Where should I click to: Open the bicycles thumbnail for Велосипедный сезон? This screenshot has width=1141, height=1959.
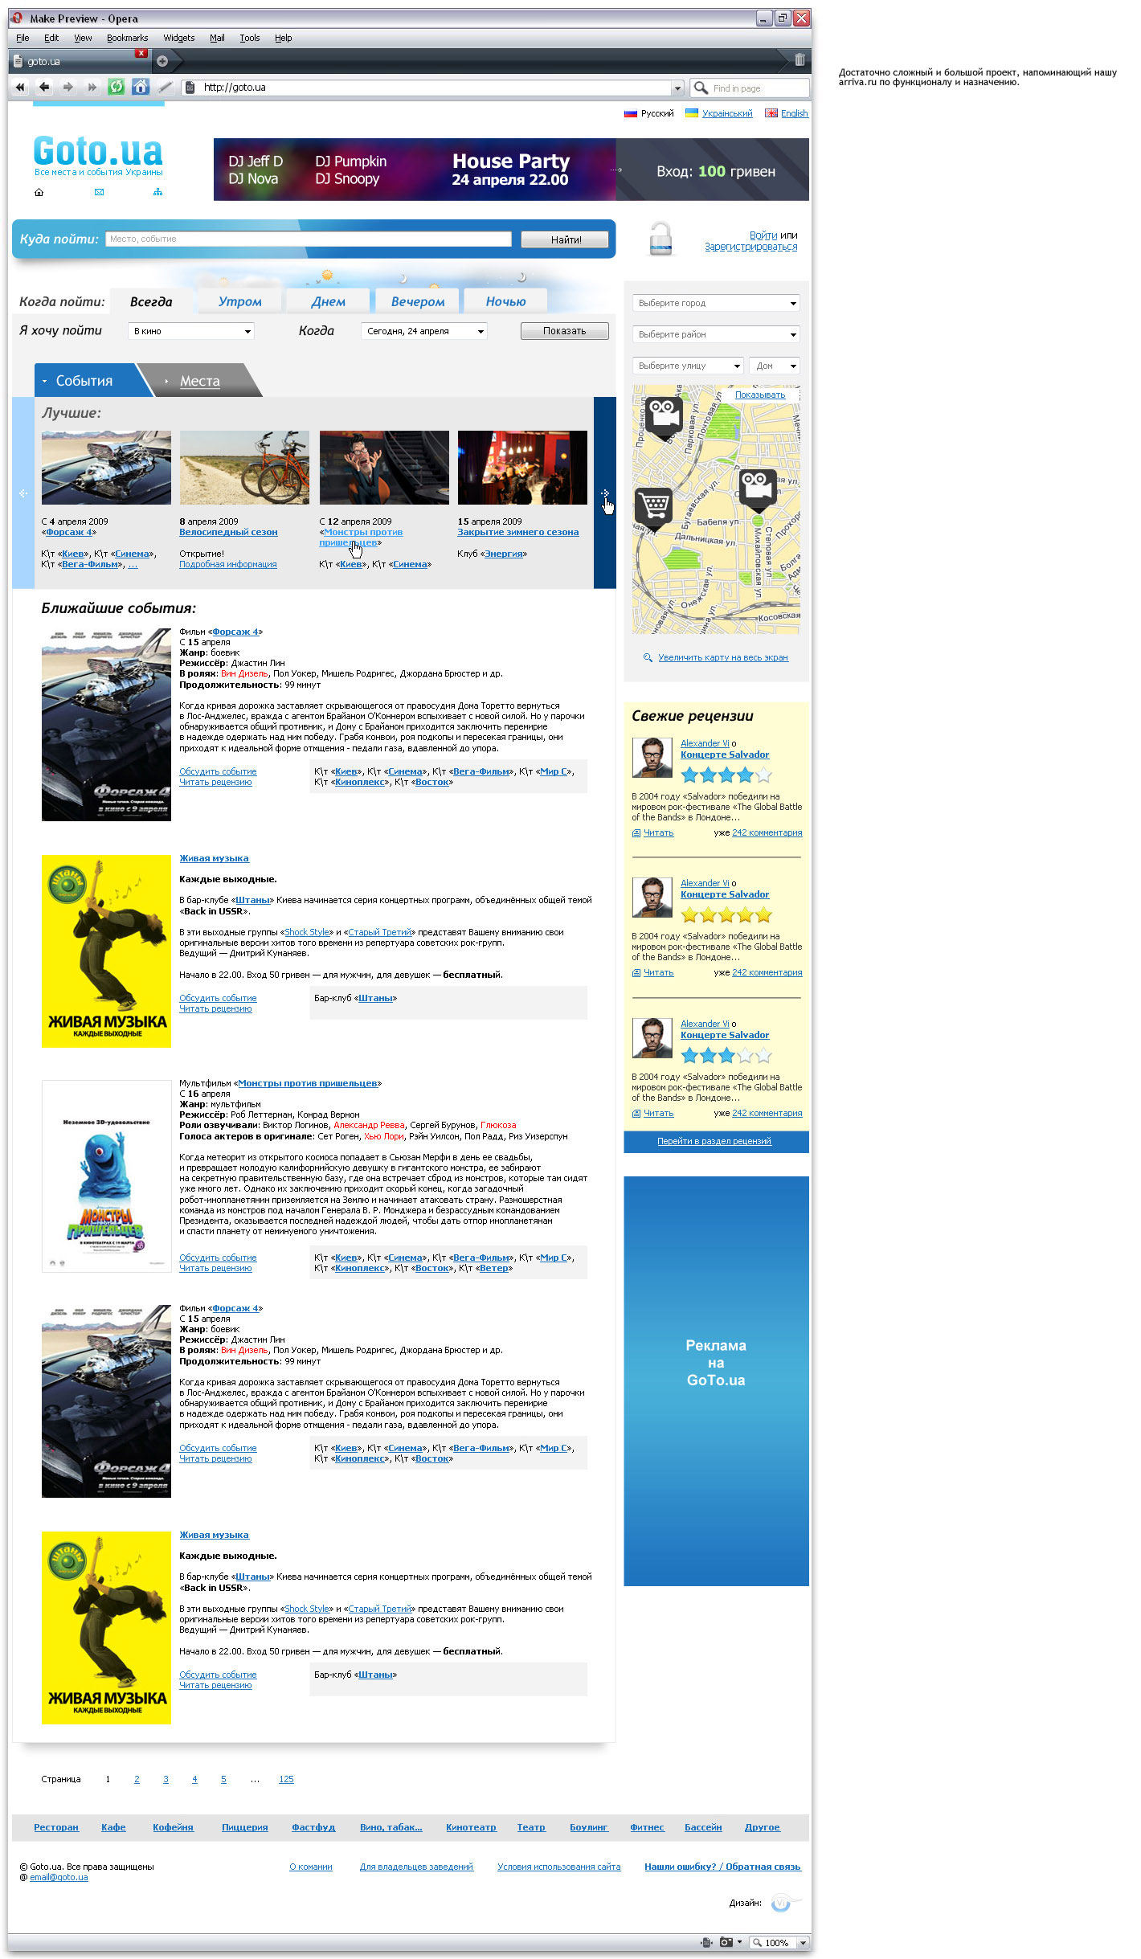click(x=244, y=468)
